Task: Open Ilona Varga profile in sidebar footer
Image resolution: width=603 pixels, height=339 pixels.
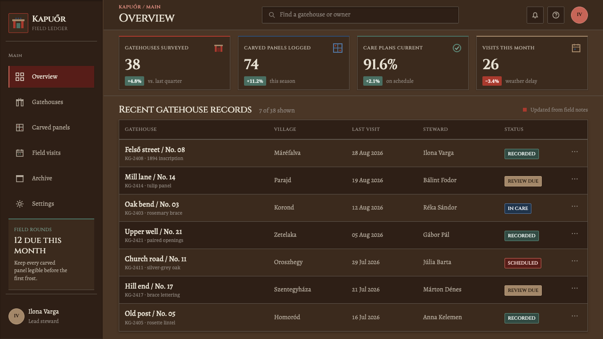Action: [x=51, y=316]
